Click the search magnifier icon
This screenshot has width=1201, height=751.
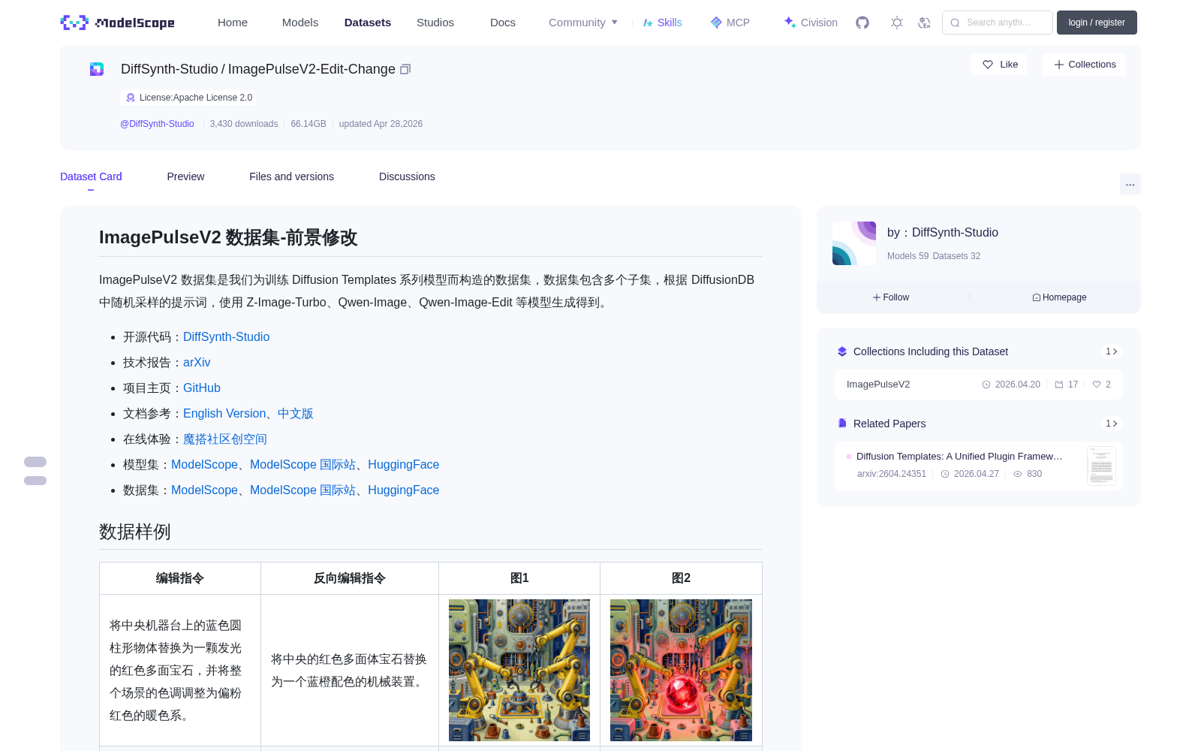pos(955,23)
